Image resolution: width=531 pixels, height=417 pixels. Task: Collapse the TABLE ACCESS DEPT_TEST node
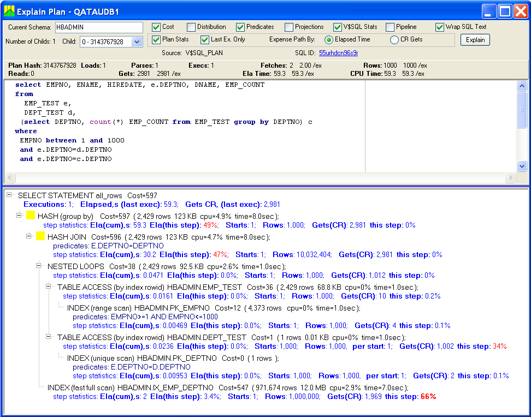pos(49,336)
